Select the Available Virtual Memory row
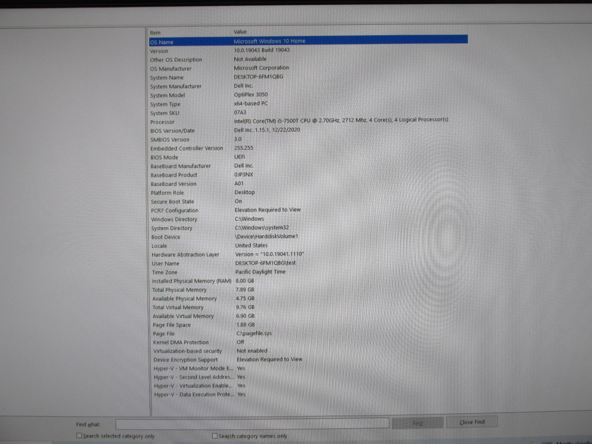This screenshot has height=444, width=592. click(308, 316)
